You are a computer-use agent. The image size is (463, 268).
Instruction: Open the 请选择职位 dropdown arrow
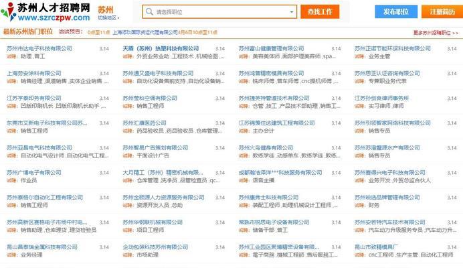coord(292,12)
